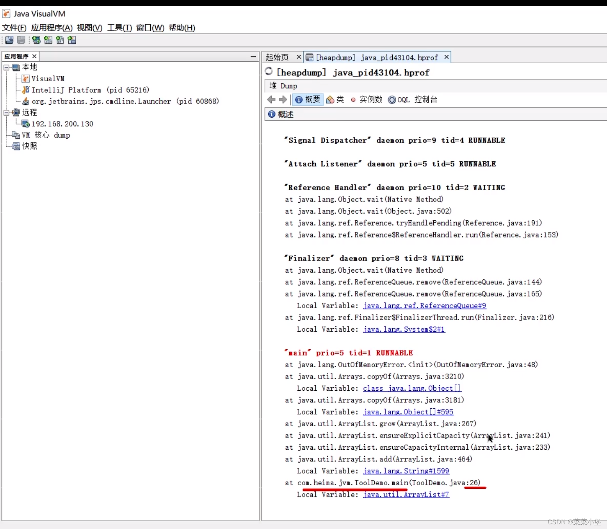Open the 文件(F) menu
This screenshot has height=529, width=607.
[14, 28]
